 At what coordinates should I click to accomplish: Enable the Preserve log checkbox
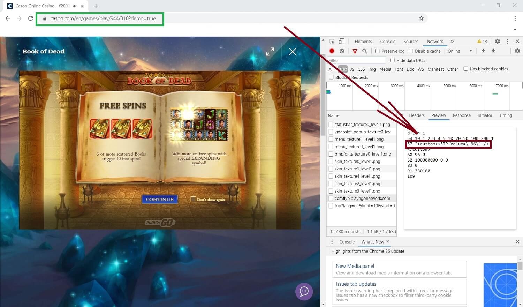[x=377, y=51]
